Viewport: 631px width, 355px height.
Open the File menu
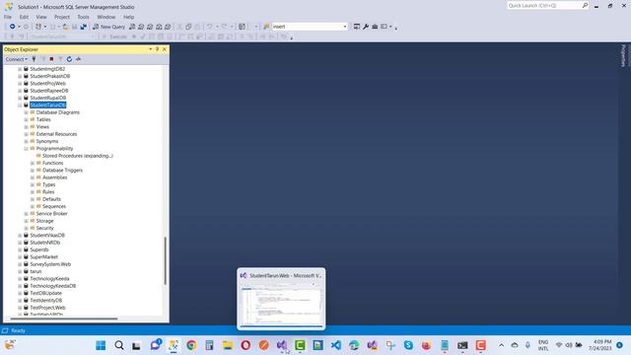[8, 17]
